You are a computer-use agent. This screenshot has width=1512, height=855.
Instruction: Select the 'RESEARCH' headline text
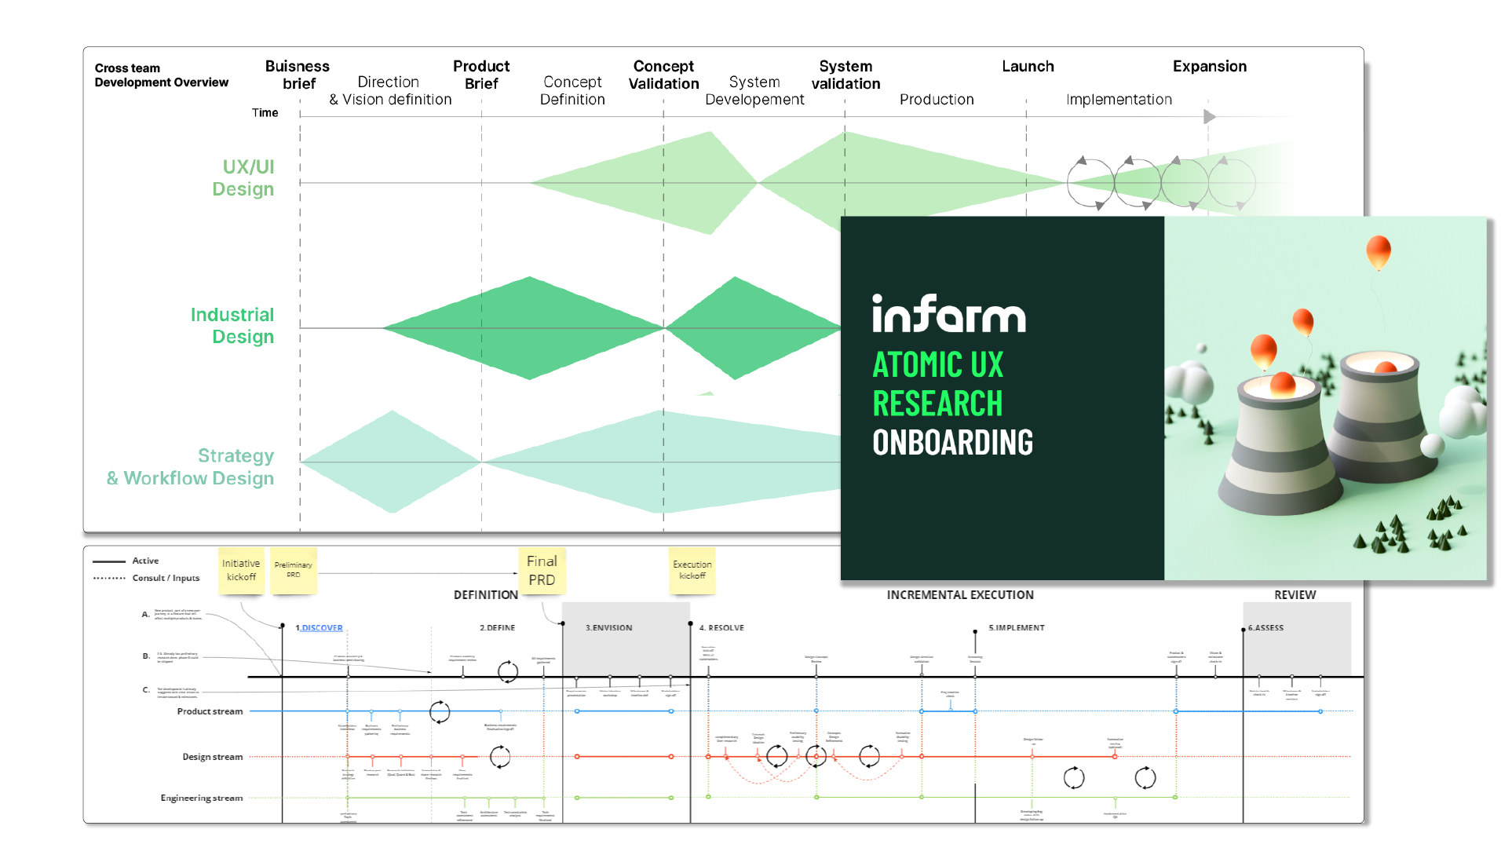coord(937,404)
